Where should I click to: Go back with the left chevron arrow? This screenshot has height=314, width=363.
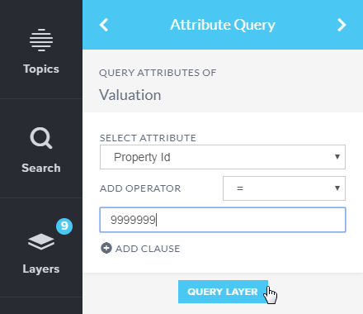(104, 25)
